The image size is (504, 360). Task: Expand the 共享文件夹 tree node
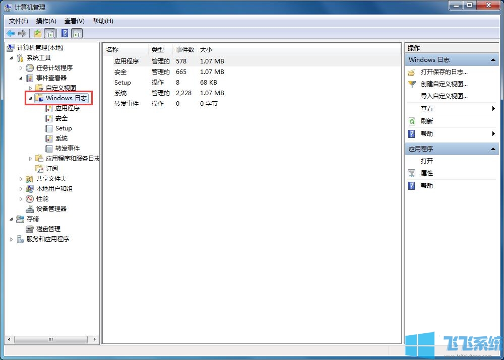pos(20,179)
